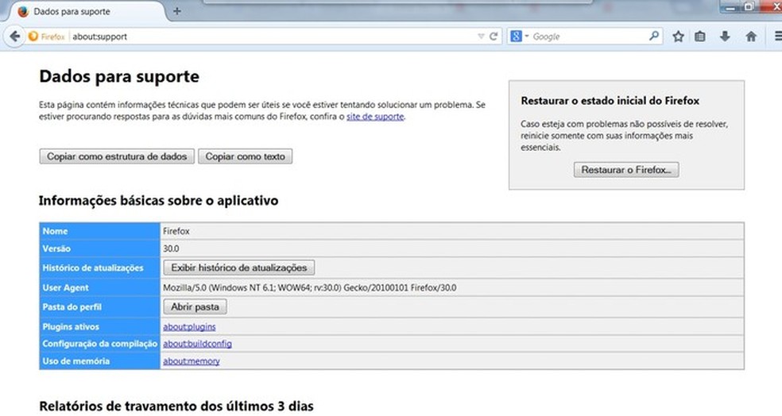
Task: Click Relatórios de travamento heading
Action: (x=176, y=406)
